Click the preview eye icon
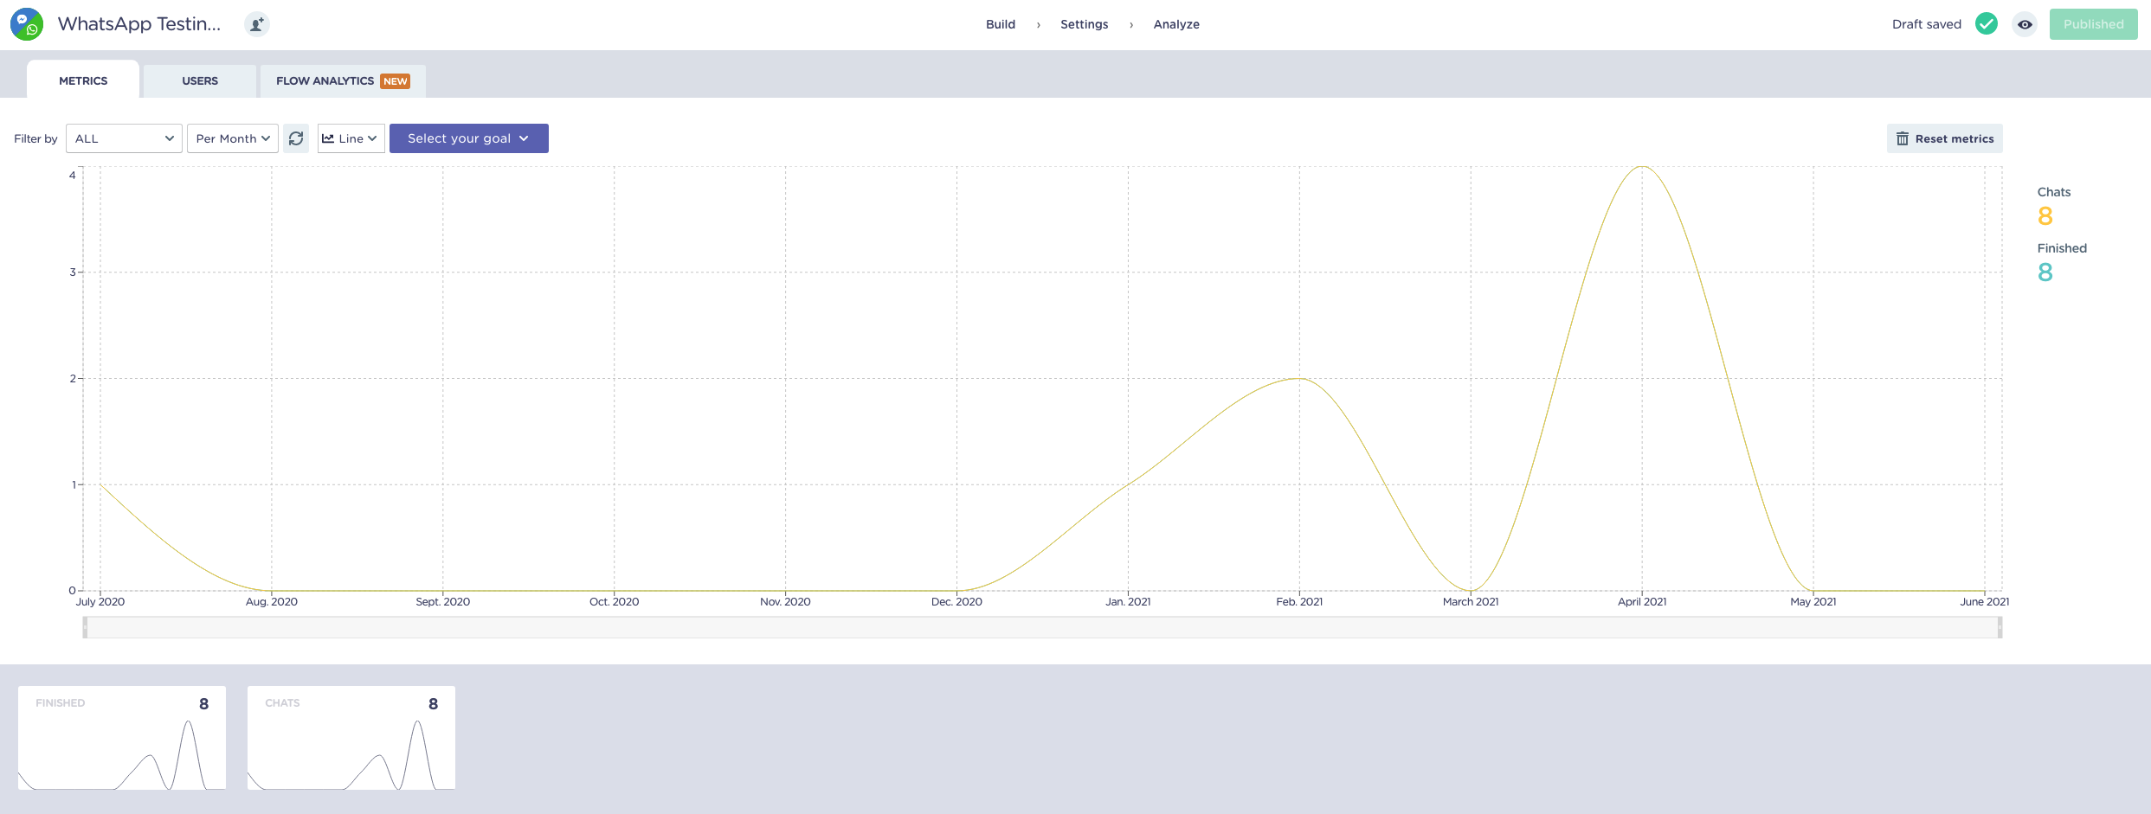This screenshot has width=2151, height=814. [x=2025, y=24]
